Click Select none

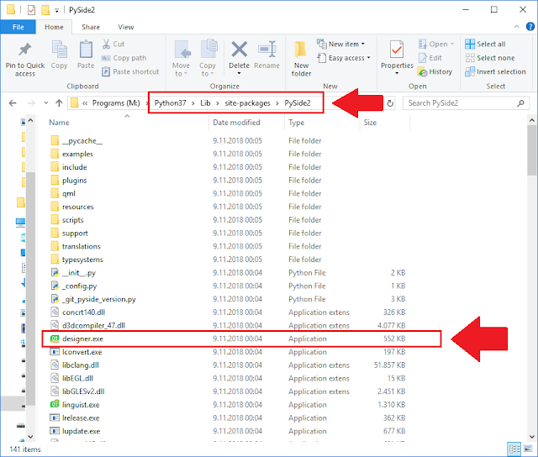490,58
